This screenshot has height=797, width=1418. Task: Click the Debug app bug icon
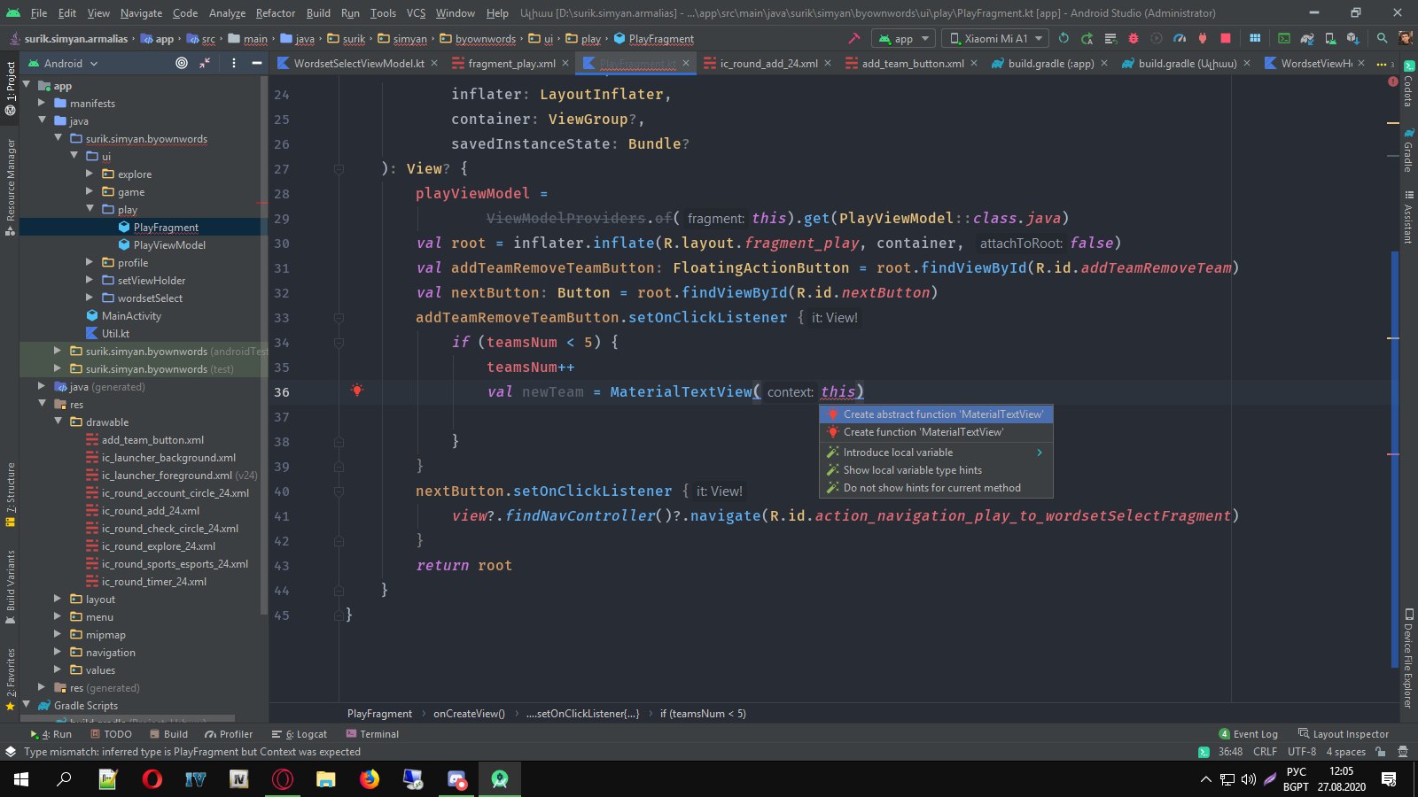pos(1133,38)
